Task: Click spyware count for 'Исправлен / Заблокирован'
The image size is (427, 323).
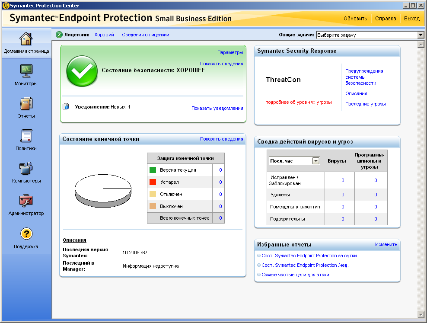Action: [x=376, y=180]
